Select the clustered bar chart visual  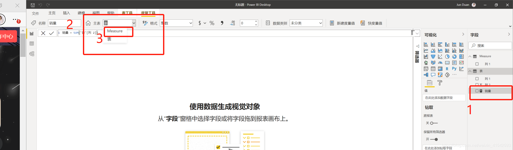point(440,44)
